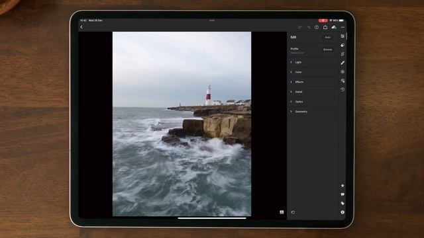This screenshot has width=424, height=238.
Task: Open the icon below the Masking circle
Action: click(343, 81)
